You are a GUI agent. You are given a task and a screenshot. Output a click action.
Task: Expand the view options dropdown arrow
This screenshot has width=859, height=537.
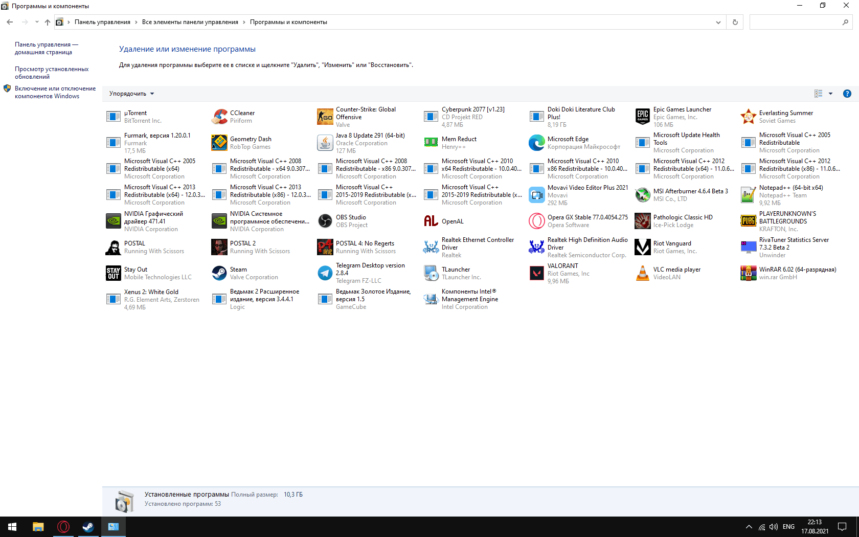coord(830,94)
